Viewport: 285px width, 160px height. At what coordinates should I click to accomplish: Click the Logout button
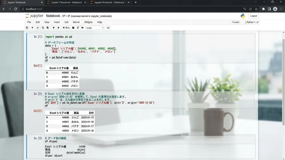coord(253,16)
